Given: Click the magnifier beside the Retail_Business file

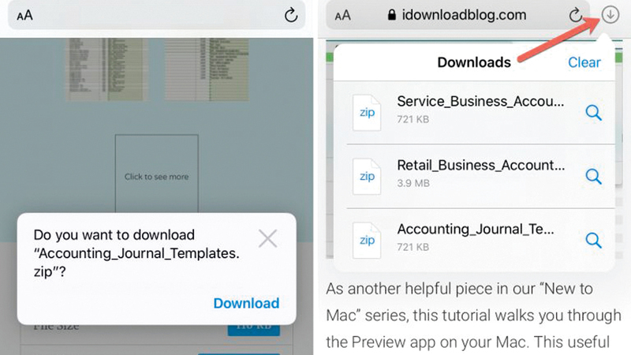Looking at the screenshot, I should (x=593, y=176).
